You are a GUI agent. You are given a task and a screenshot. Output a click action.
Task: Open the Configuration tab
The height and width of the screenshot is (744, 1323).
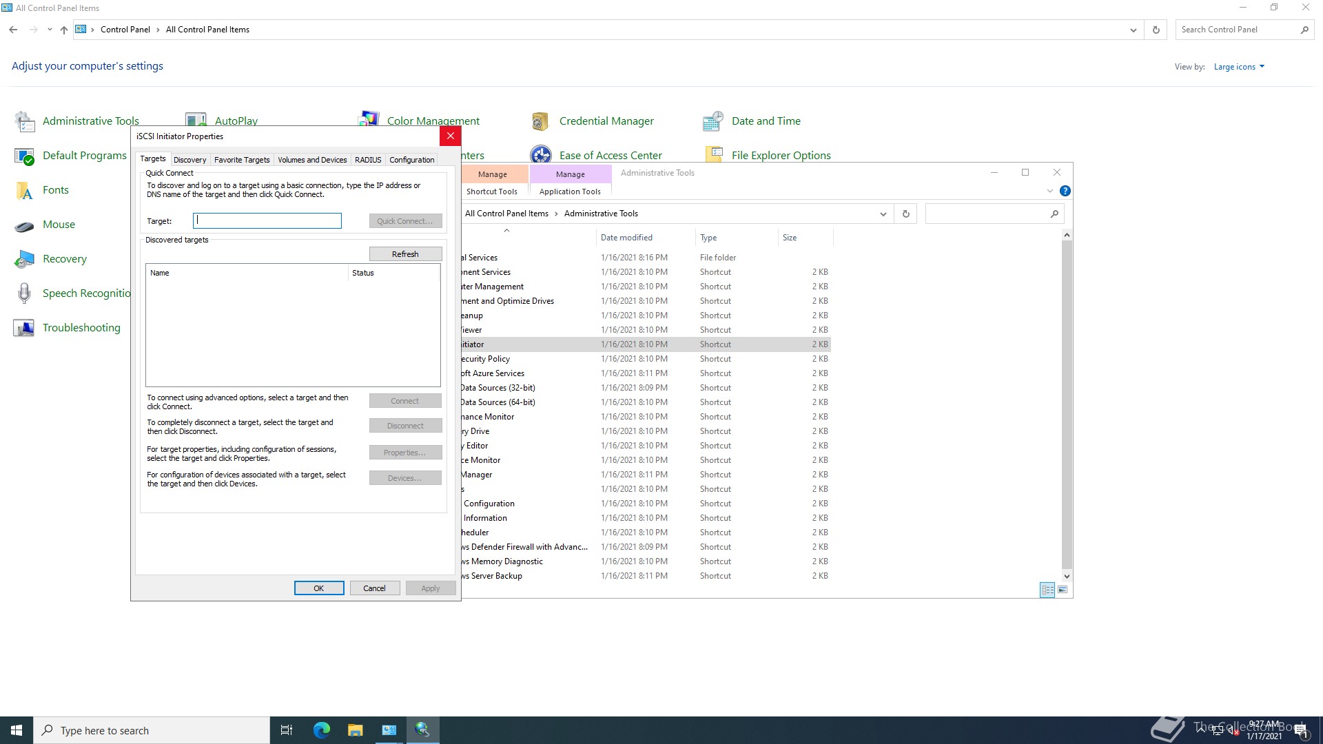coord(411,160)
